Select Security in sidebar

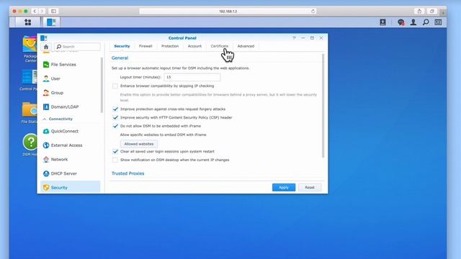[71, 187]
